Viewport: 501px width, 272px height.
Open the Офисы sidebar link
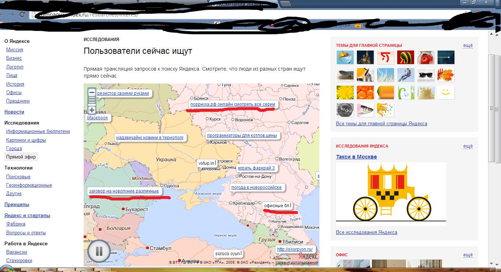click(14, 93)
